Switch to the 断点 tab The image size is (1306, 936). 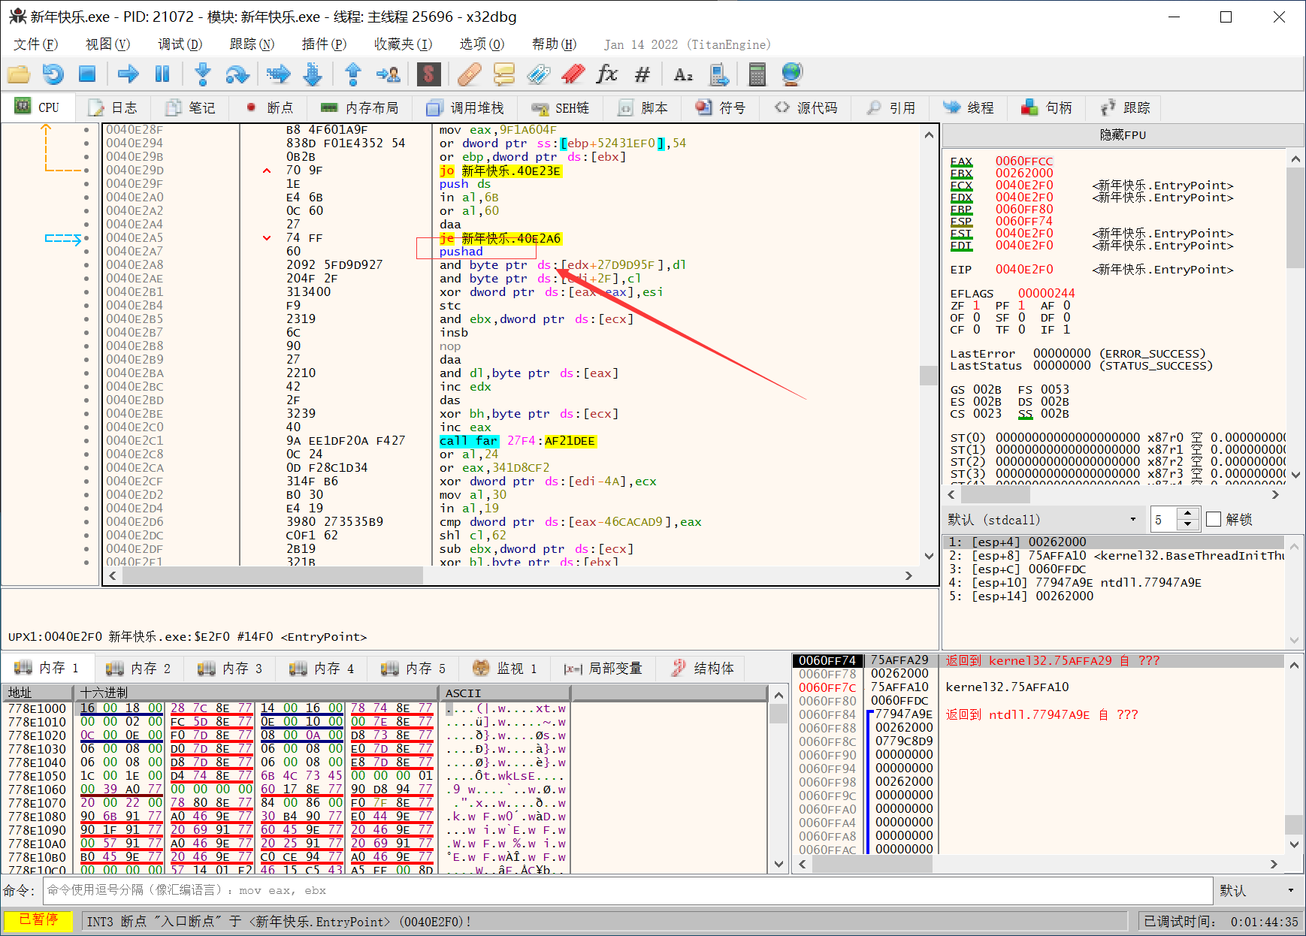(270, 107)
